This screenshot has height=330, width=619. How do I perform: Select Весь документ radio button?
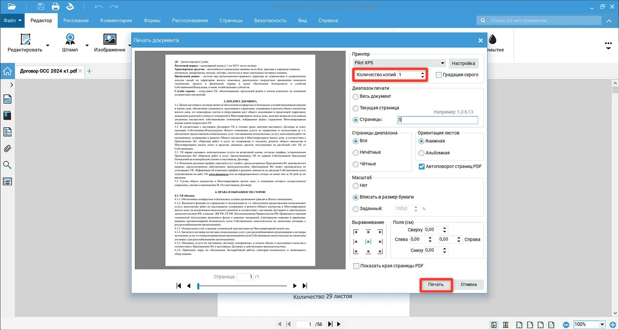pos(355,96)
